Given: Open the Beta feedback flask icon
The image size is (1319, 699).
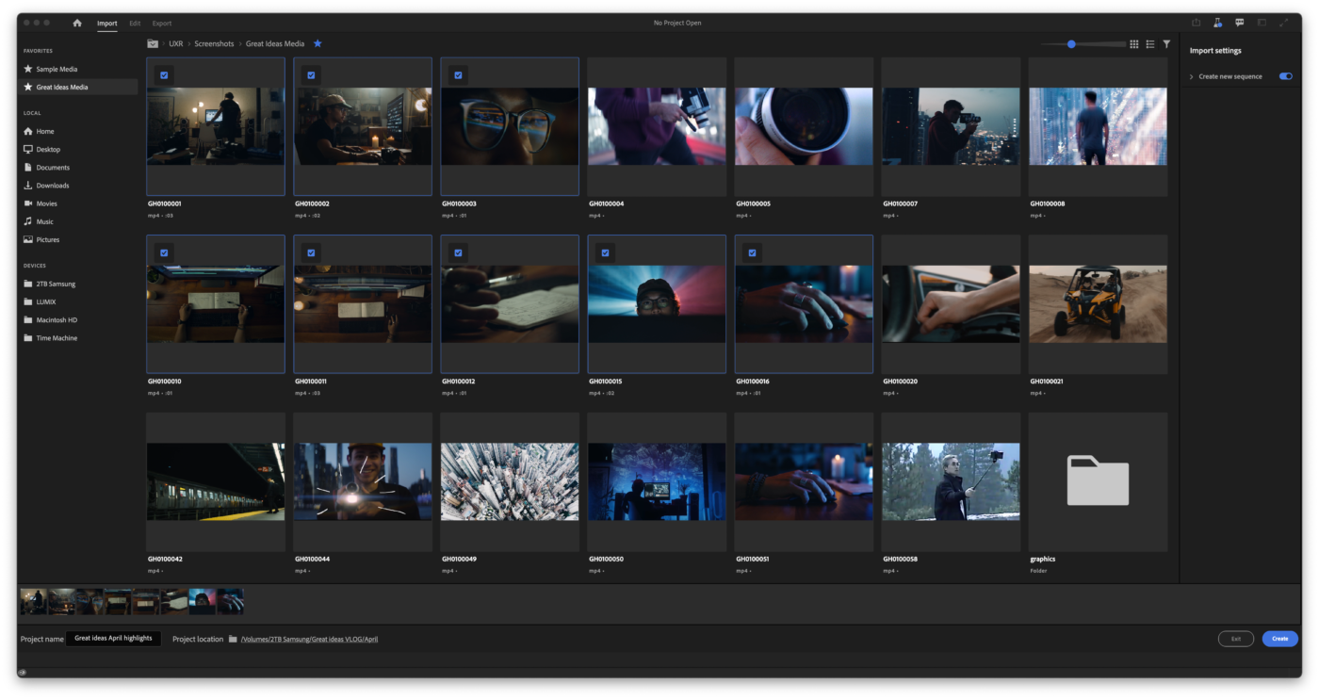Looking at the screenshot, I should click(x=1217, y=23).
